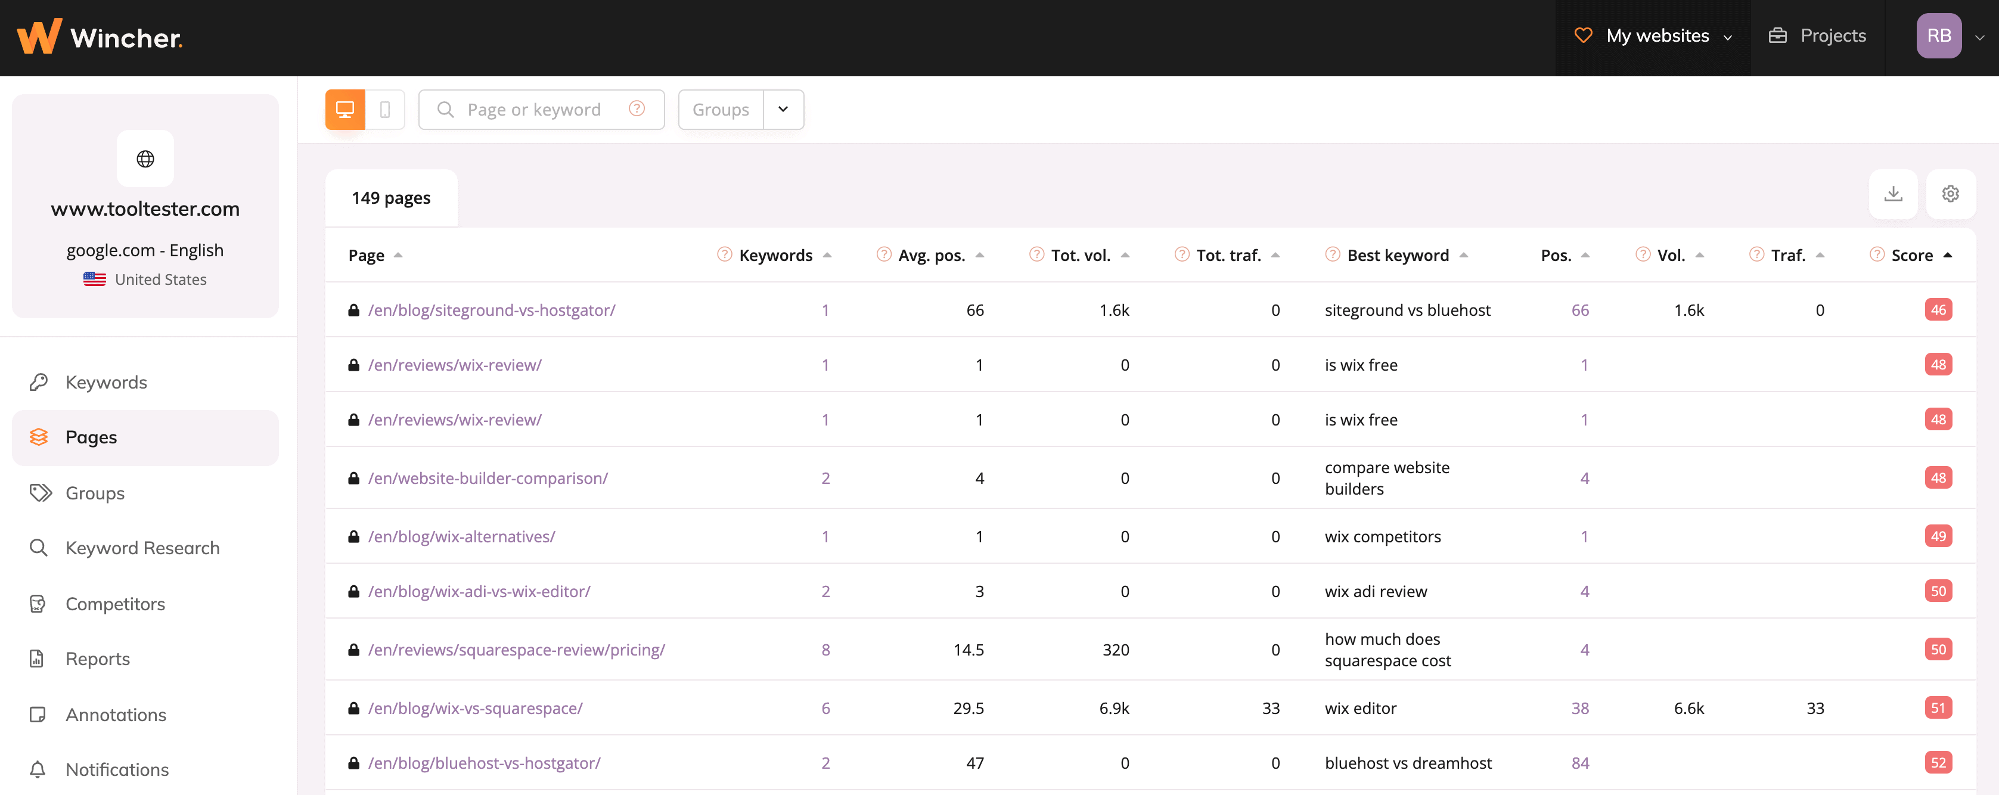Open /en/blog/wix-alternatives/ page link

461,537
